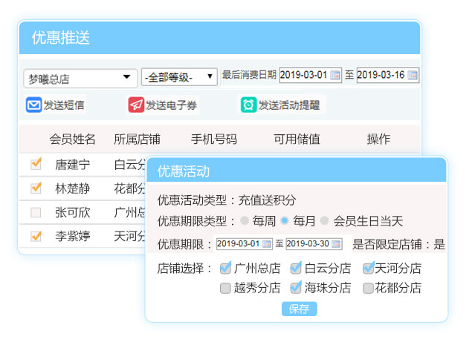Click the blue envelope 发送短信 icon

[34, 105]
